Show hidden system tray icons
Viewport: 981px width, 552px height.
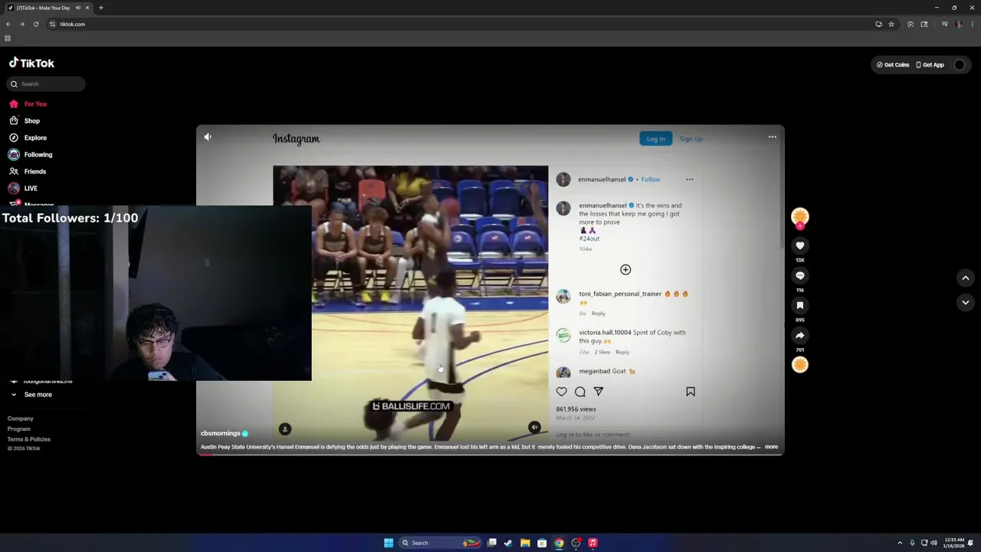901,543
